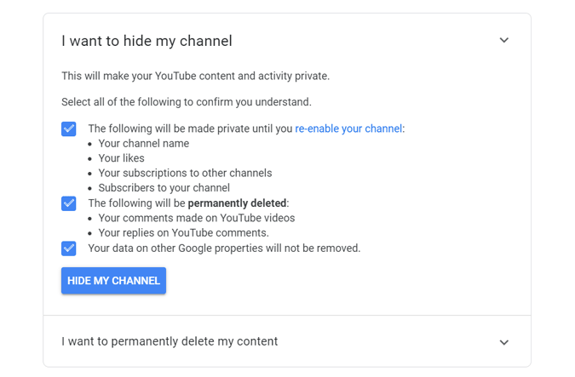Select the 'Your likes' bullet item
The image size is (575, 377).
(121, 158)
